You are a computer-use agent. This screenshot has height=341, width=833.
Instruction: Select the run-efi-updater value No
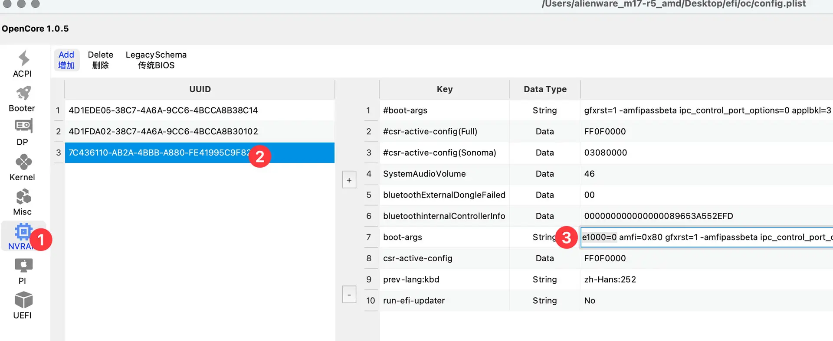point(589,301)
